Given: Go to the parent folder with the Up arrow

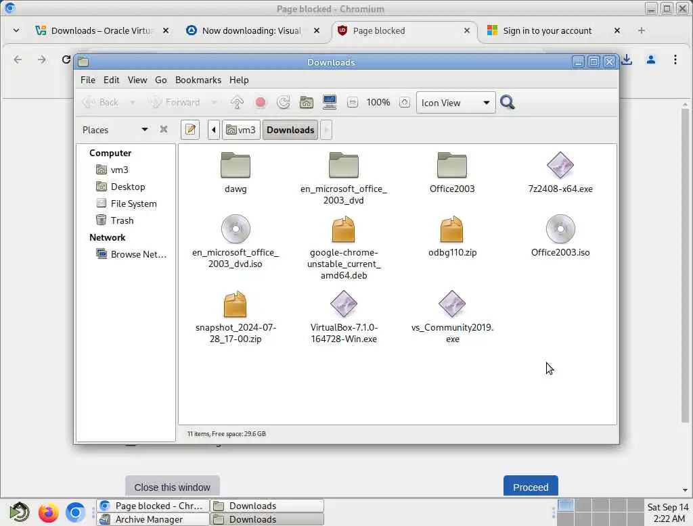Looking at the screenshot, I should pyautogui.click(x=237, y=103).
